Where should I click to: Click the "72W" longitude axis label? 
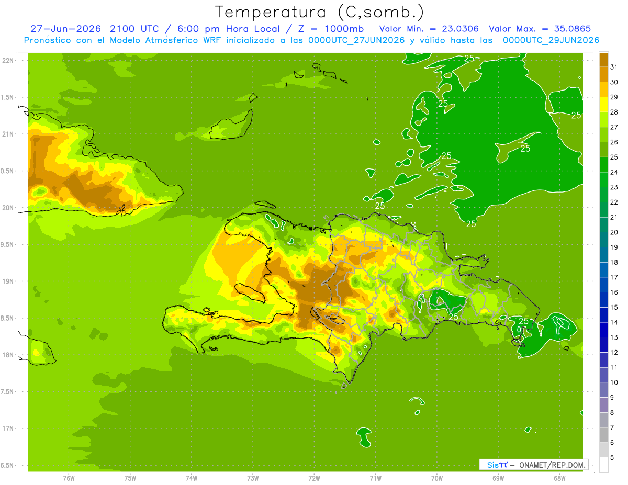pyautogui.click(x=315, y=478)
